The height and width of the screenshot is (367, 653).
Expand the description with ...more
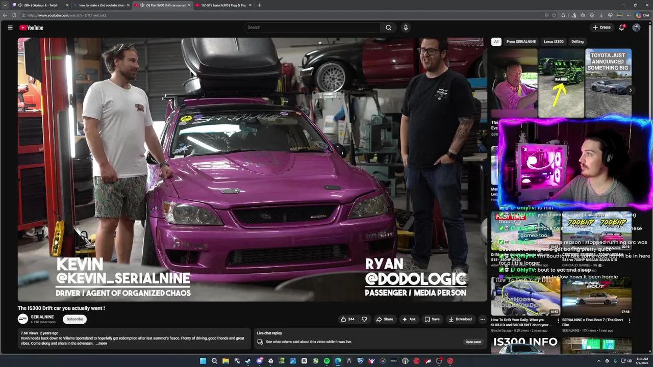click(101, 343)
